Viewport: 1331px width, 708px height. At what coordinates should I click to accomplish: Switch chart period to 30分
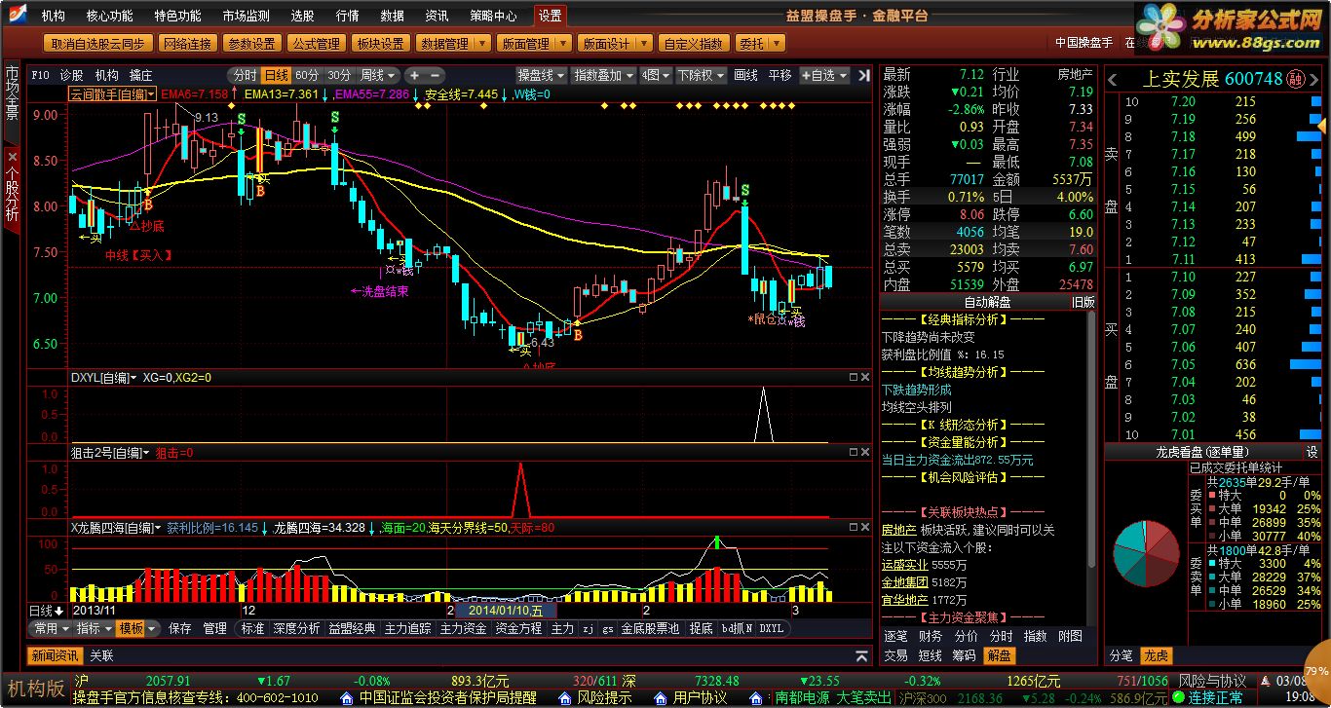pos(339,75)
